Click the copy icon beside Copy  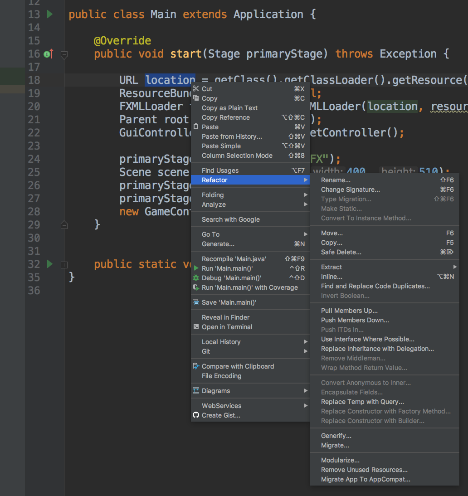click(x=196, y=98)
